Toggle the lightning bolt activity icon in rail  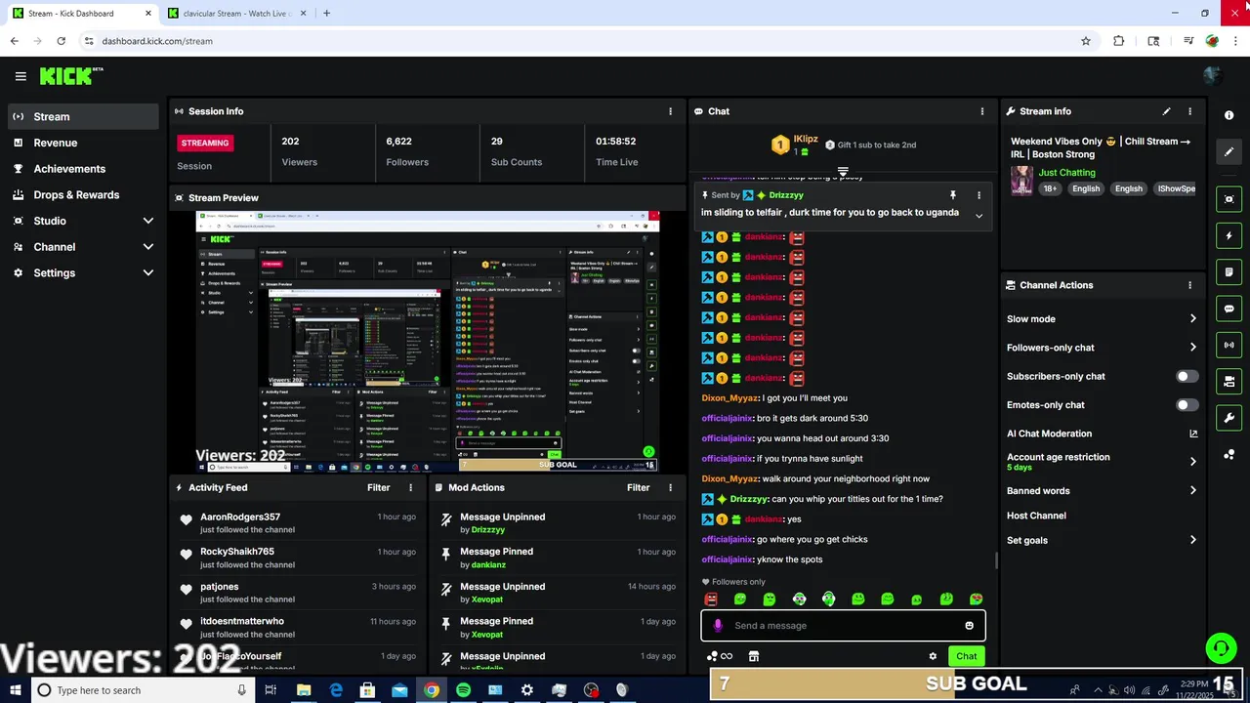[1229, 235]
